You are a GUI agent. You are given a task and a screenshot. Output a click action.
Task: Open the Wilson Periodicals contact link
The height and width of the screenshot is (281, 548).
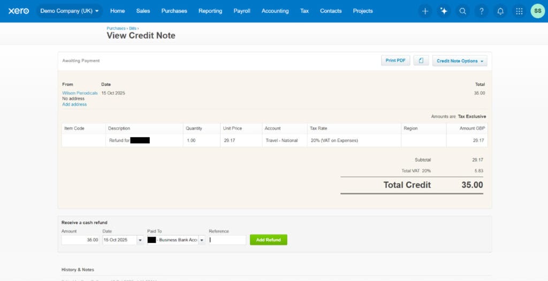[80, 93]
